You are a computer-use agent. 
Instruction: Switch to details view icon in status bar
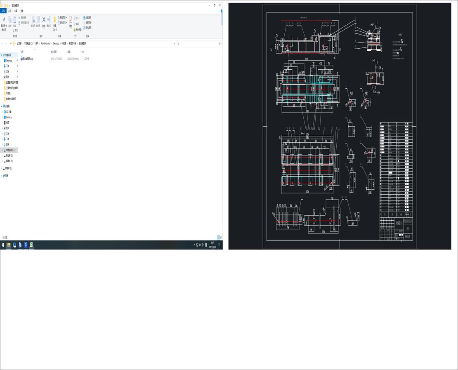pos(219,237)
